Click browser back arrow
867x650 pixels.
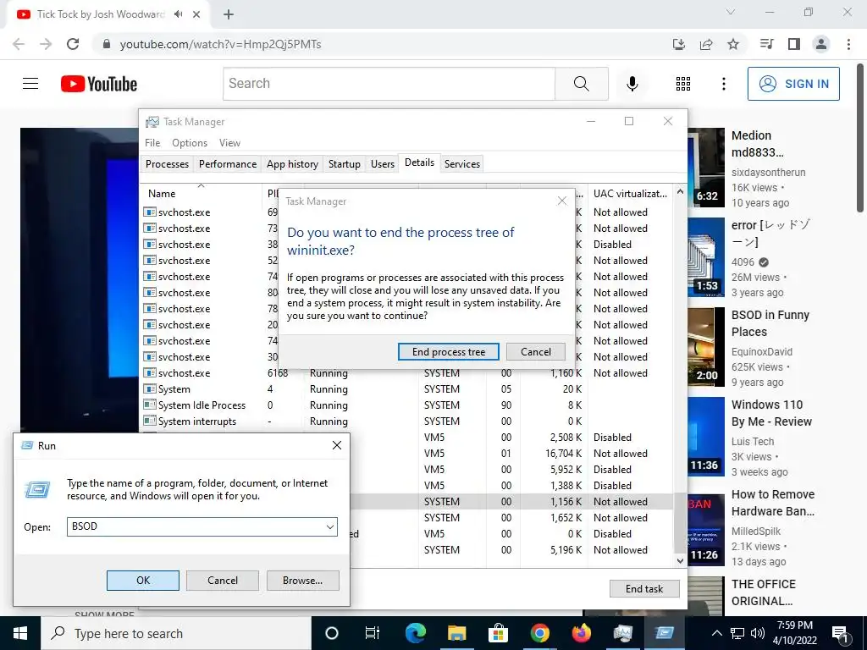[19, 44]
